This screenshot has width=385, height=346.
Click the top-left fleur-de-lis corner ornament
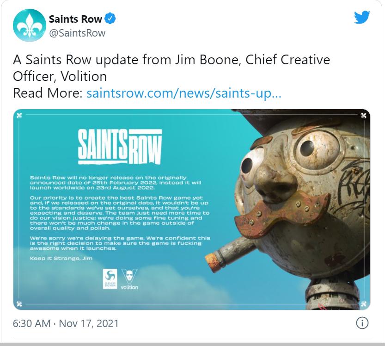[x=19, y=115]
